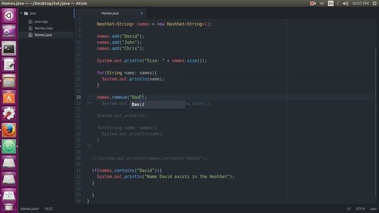Click the 10:01 PM clock
The image size is (379, 213).
point(360,4)
